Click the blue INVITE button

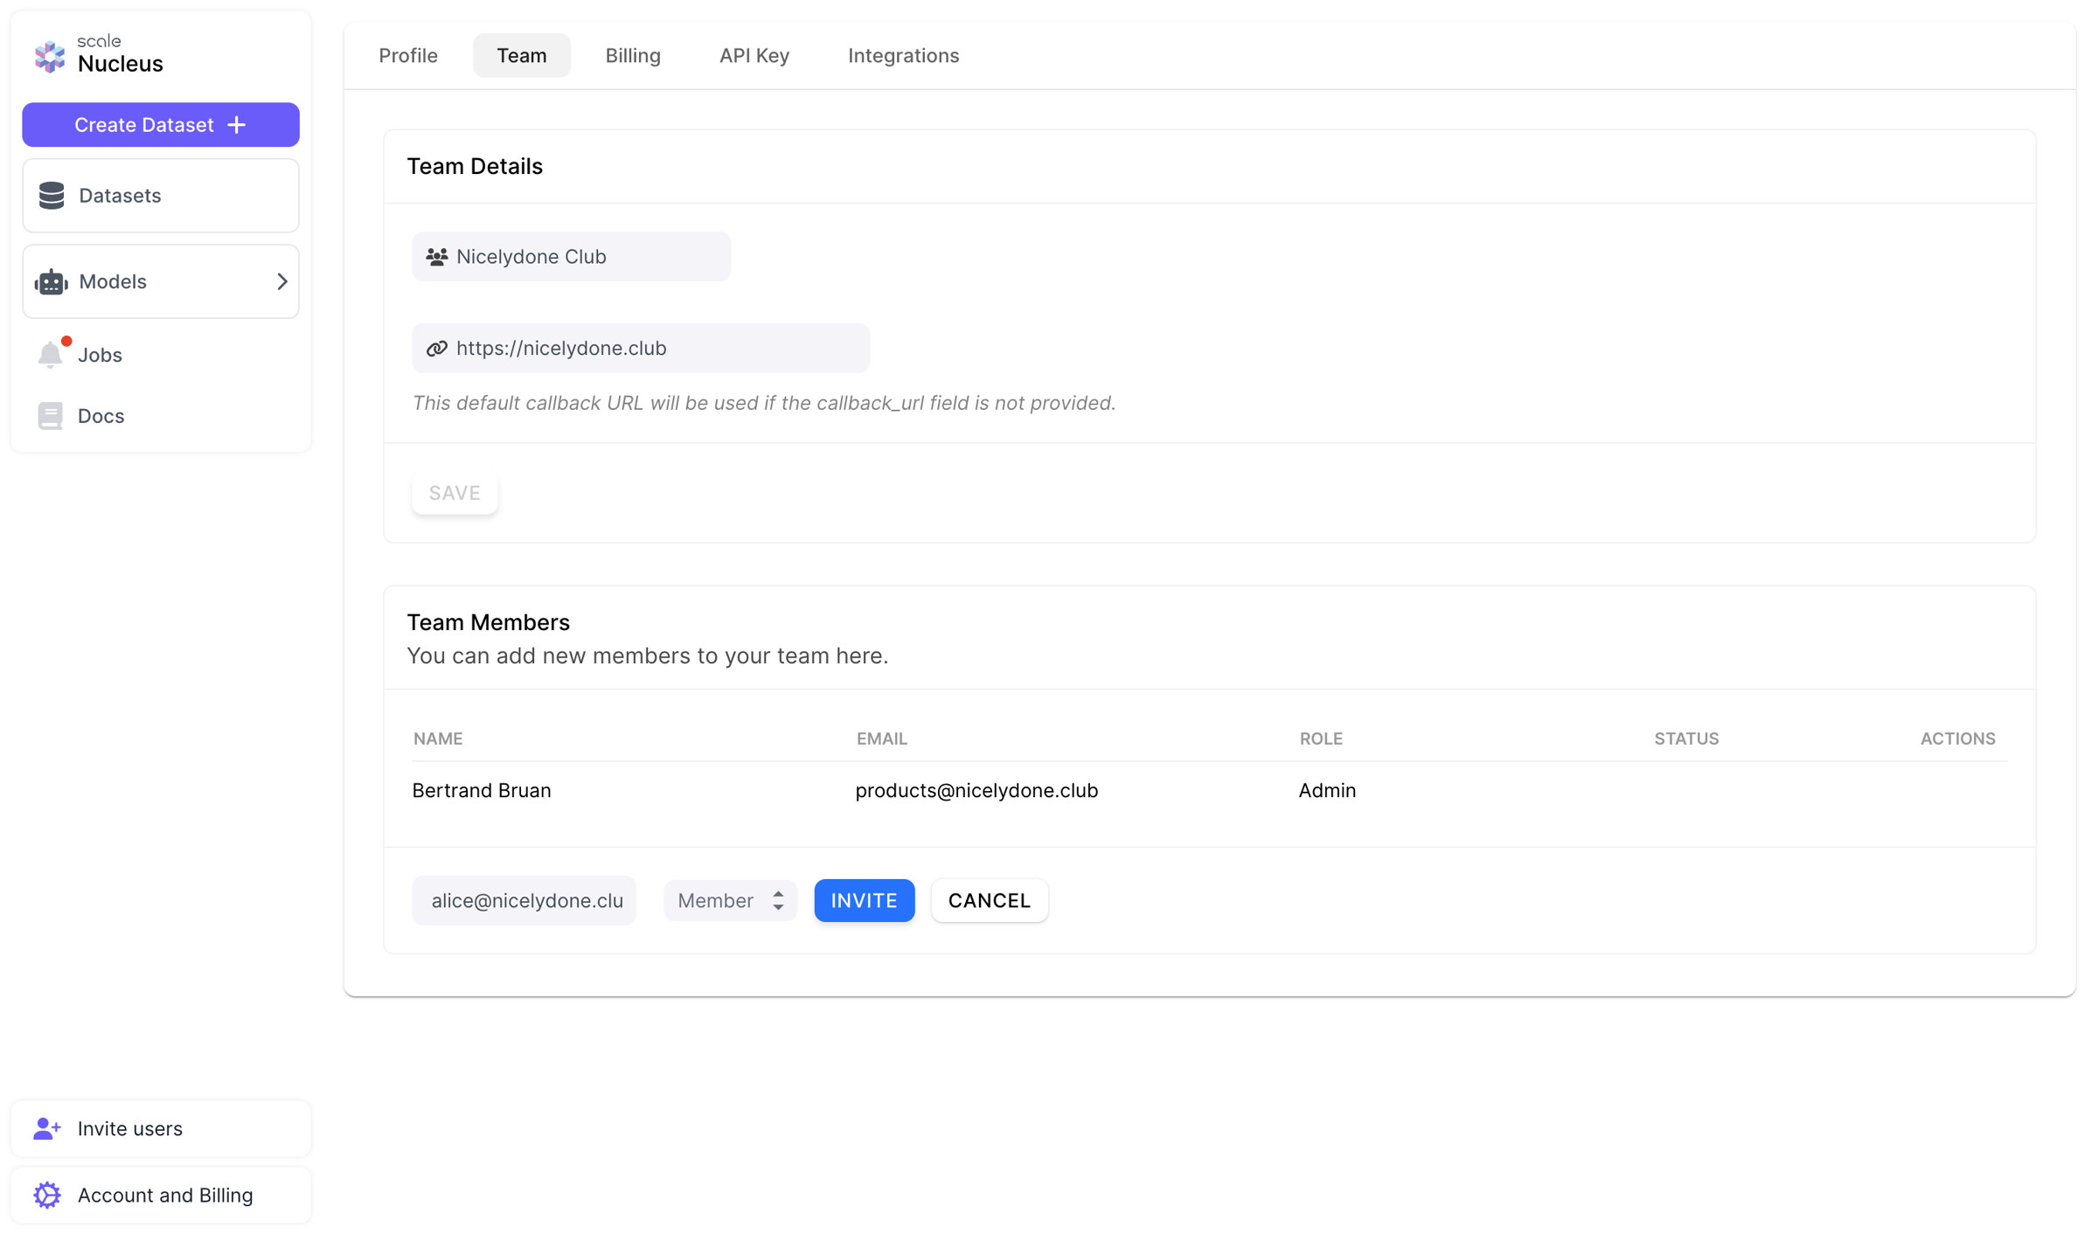pyautogui.click(x=865, y=900)
